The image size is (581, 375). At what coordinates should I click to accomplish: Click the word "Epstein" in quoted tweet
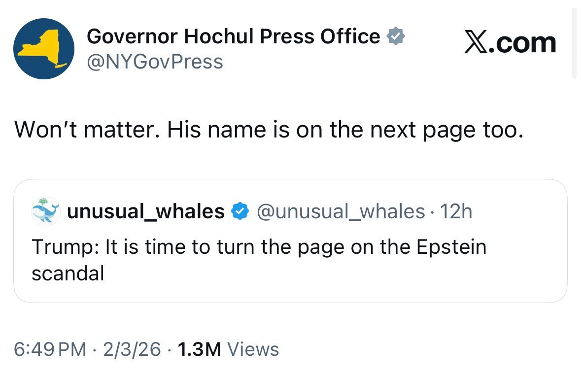pyautogui.click(x=451, y=246)
